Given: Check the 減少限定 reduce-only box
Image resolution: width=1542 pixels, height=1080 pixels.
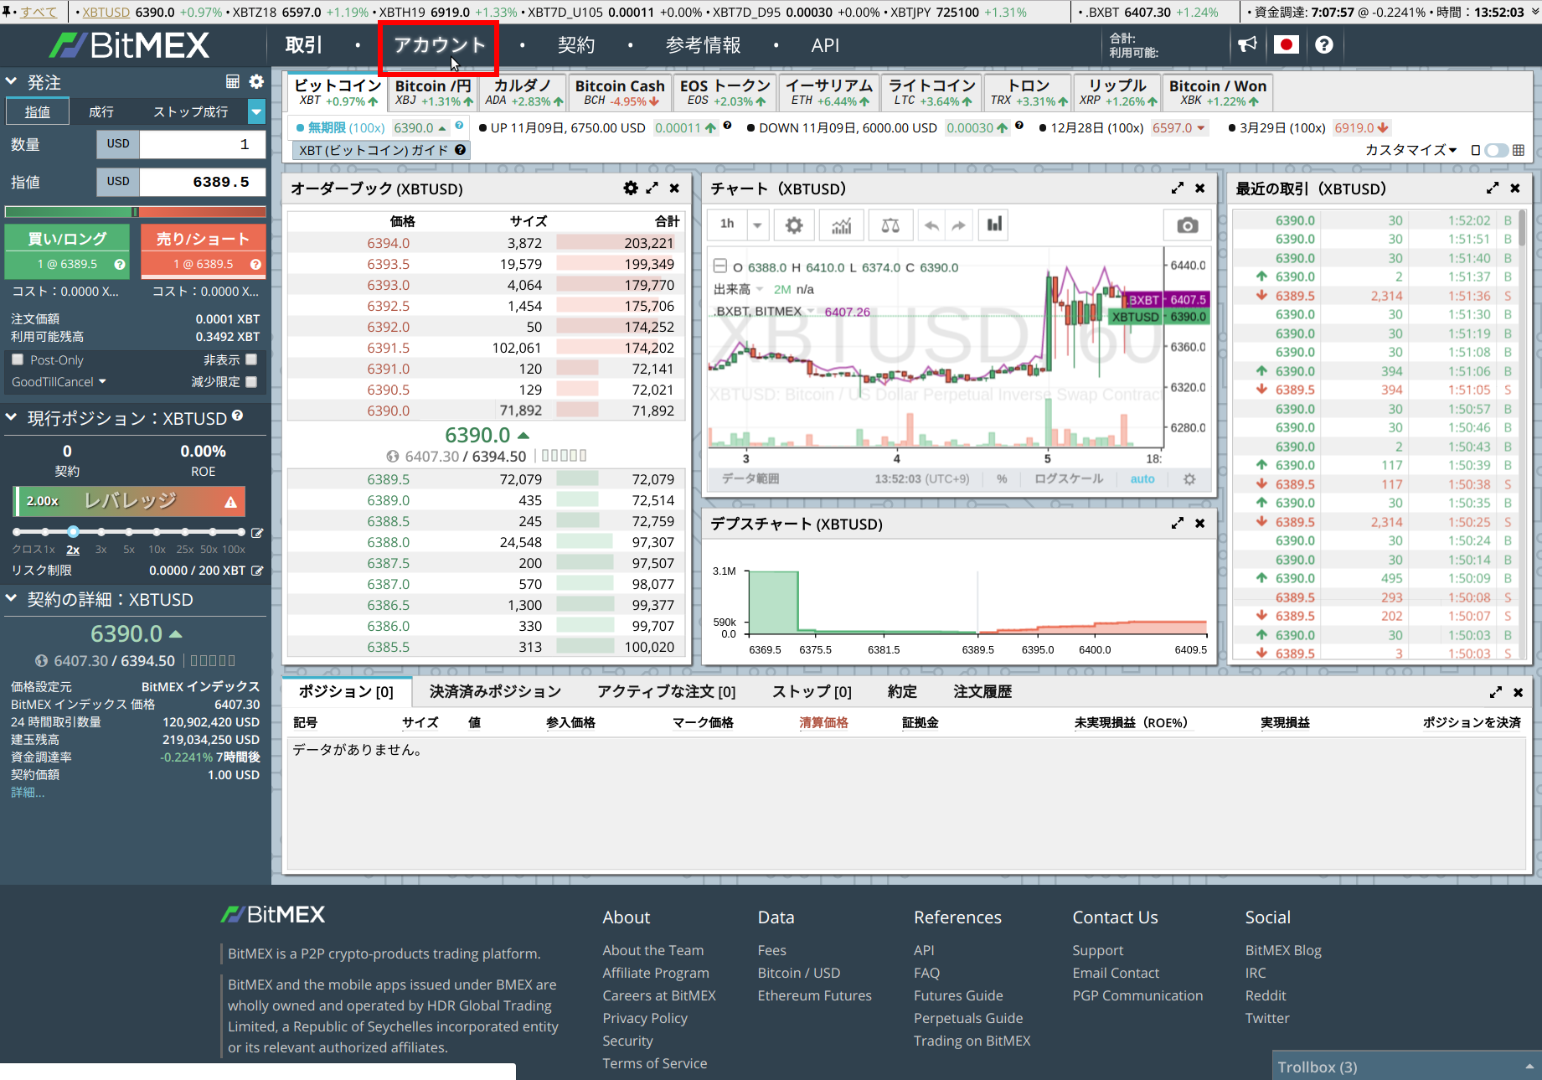Looking at the screenshot, I should click(x=251, y=381).
